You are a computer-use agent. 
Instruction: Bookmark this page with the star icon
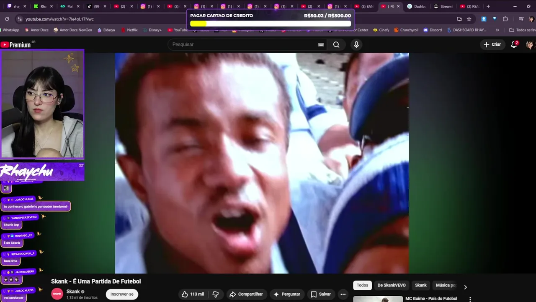click(x=469, y=19)
